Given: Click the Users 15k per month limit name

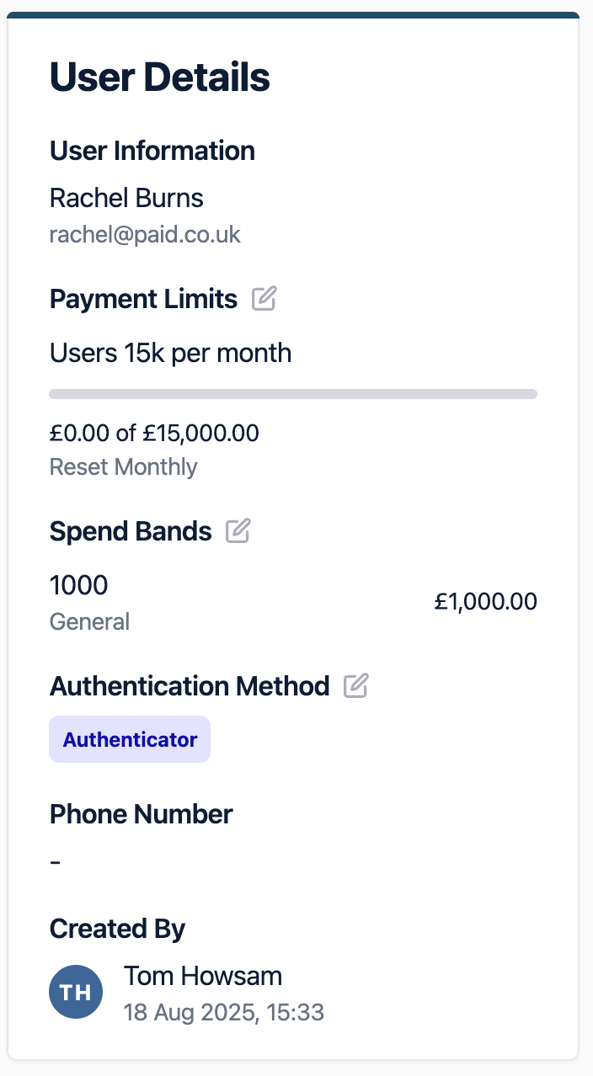Looking at the screenshot, I should (170, 353).
